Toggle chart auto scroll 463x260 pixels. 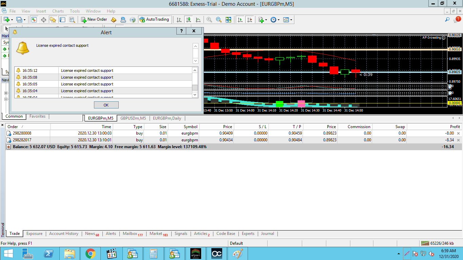tap(240, 20)
